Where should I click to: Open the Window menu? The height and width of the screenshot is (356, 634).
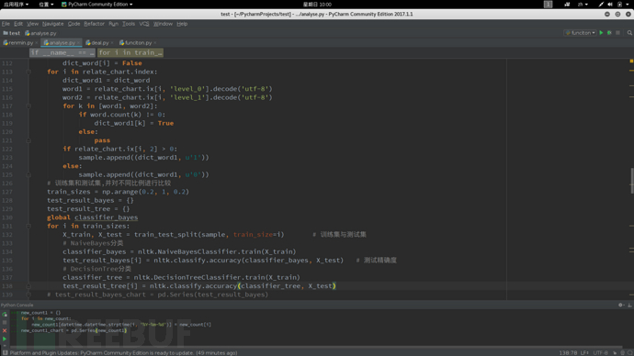[x=163, y=24]
